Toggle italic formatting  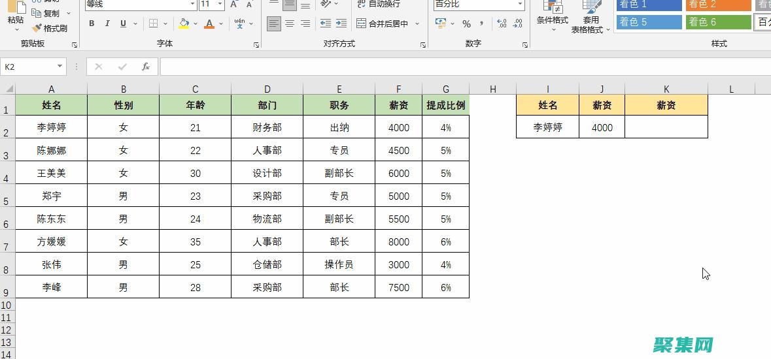pos(107,23)
